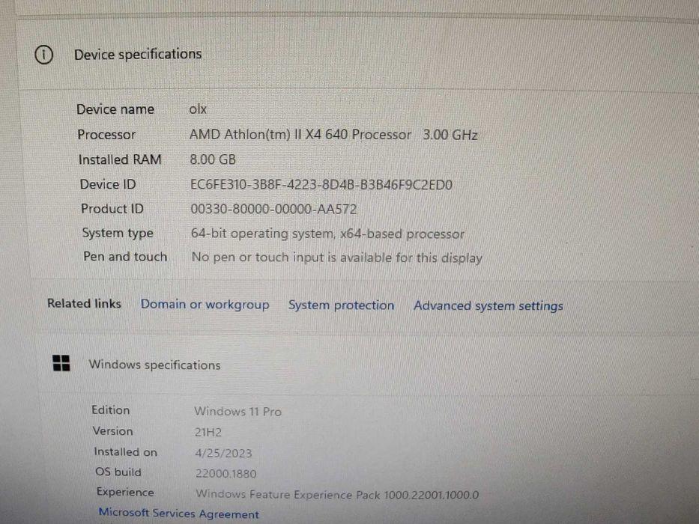The image size is (699, 524).
Task: Click the Device name label
Action: pos(115,109)
